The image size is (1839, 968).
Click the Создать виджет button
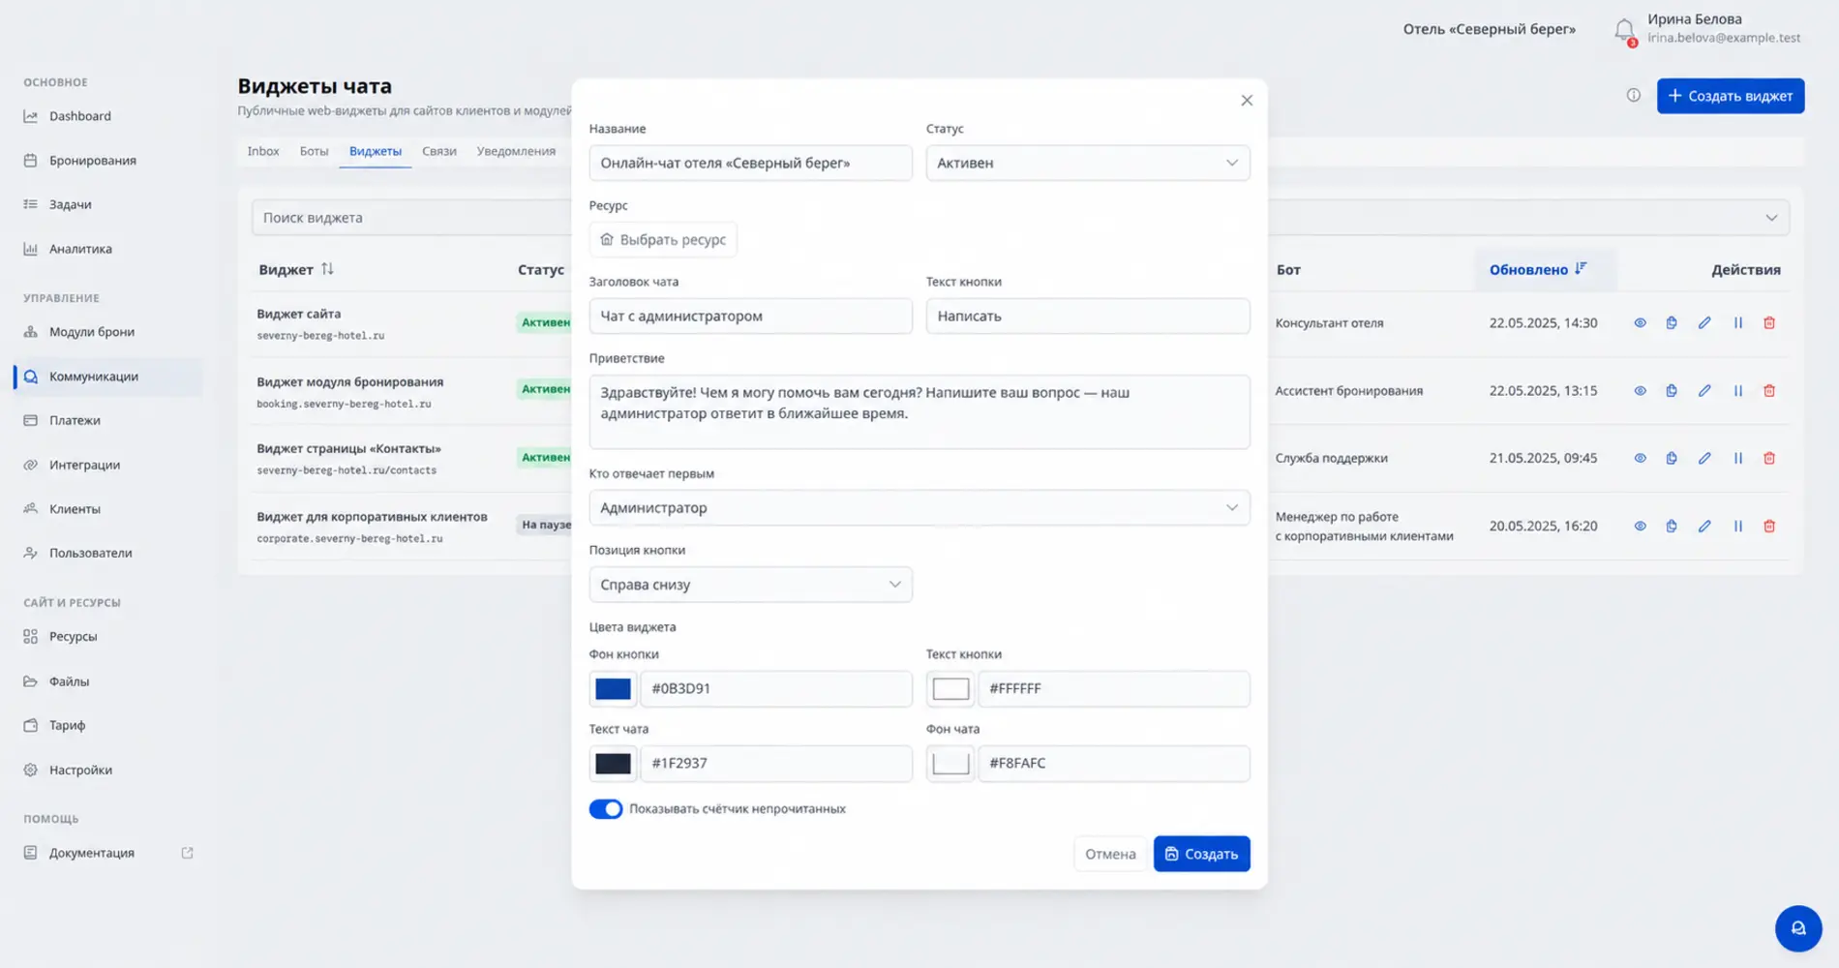pyautogui.click(x=1731, y=96)
